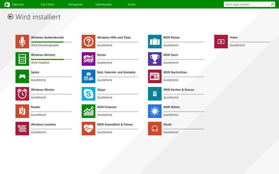Select the Windows-Rechner calculator icon
Image resolution: width=279 pixels, height=174 pixels.
(x=22, y=59)
